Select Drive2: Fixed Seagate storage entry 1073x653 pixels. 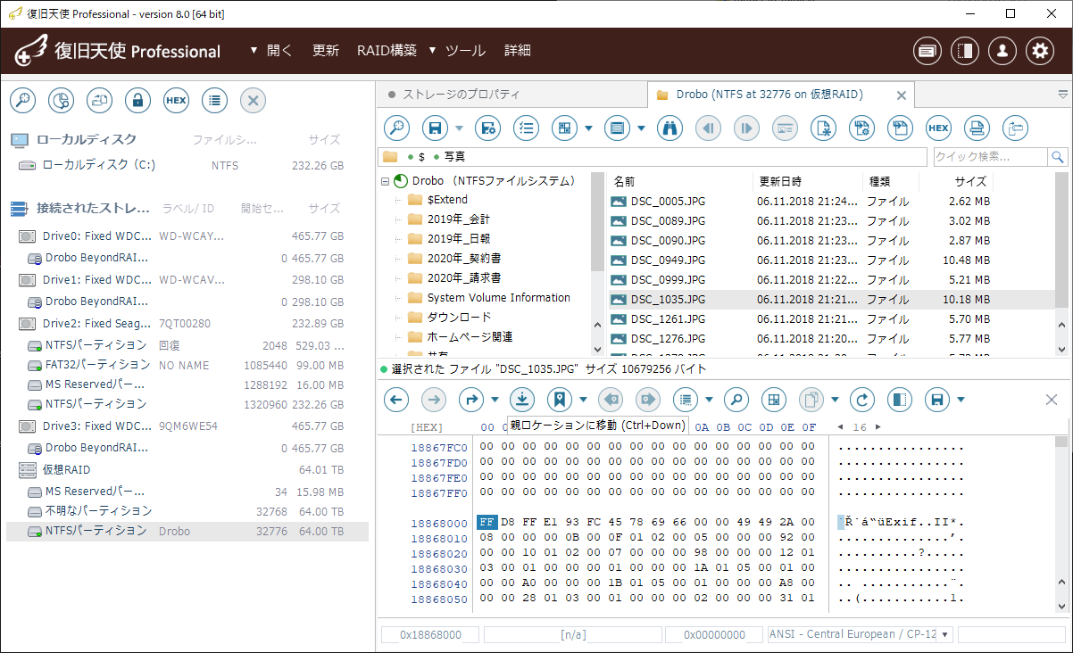(187, 324)
